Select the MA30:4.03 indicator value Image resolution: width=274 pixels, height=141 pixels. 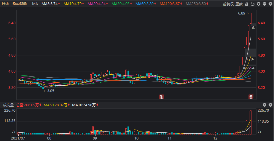click(121, 4)
